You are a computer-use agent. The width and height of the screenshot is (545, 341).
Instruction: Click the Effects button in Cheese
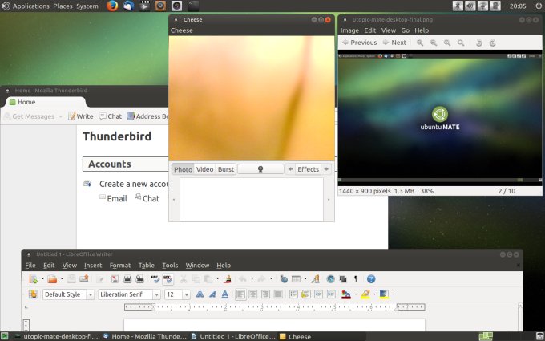tap(308, 169)
